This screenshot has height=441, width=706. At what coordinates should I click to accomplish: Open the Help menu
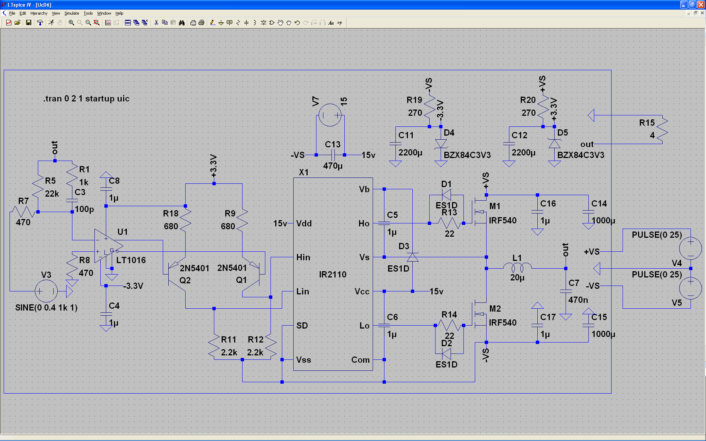pos(119,13)
